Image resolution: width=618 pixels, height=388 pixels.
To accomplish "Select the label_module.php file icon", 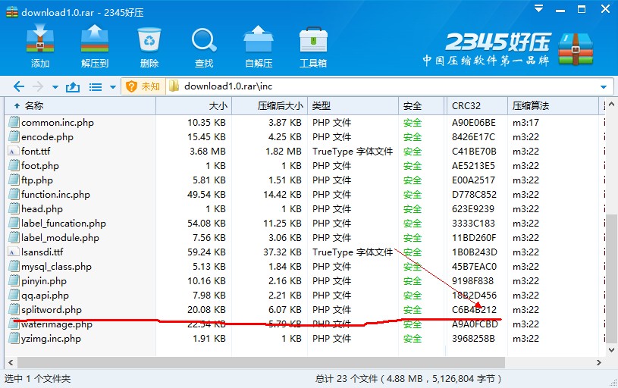I will [14, 237].
